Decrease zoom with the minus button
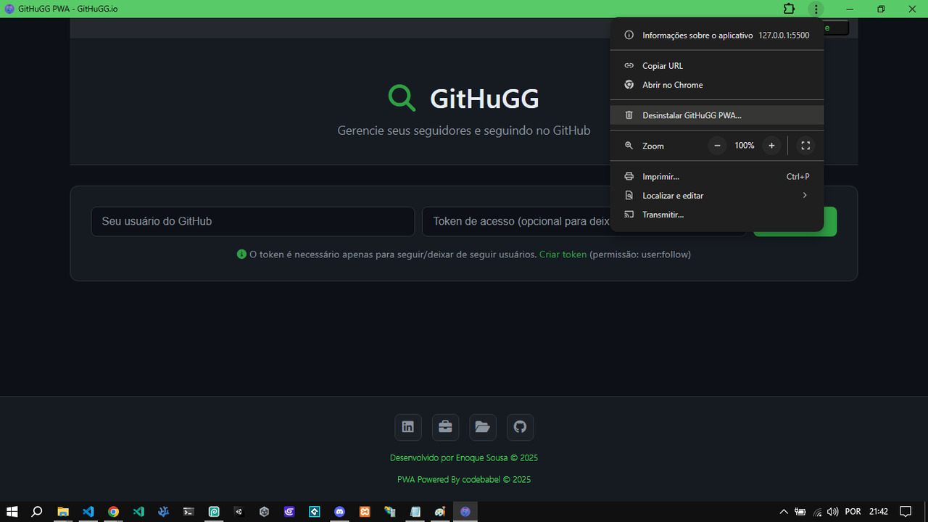This screenshot has width=928, height=522. click(x=717, y=146)
